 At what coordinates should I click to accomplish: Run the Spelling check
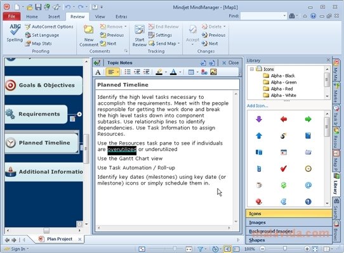tap(15, 33)
